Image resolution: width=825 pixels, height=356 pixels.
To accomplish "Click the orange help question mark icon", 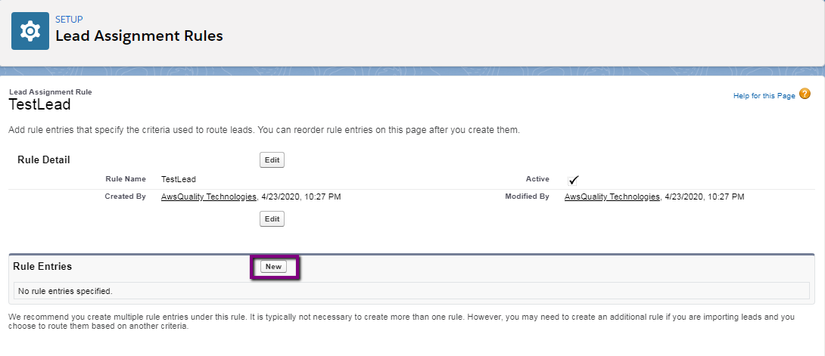I will point(805,94).
